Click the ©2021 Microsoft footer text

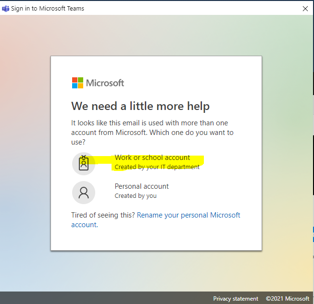point(288,299)
